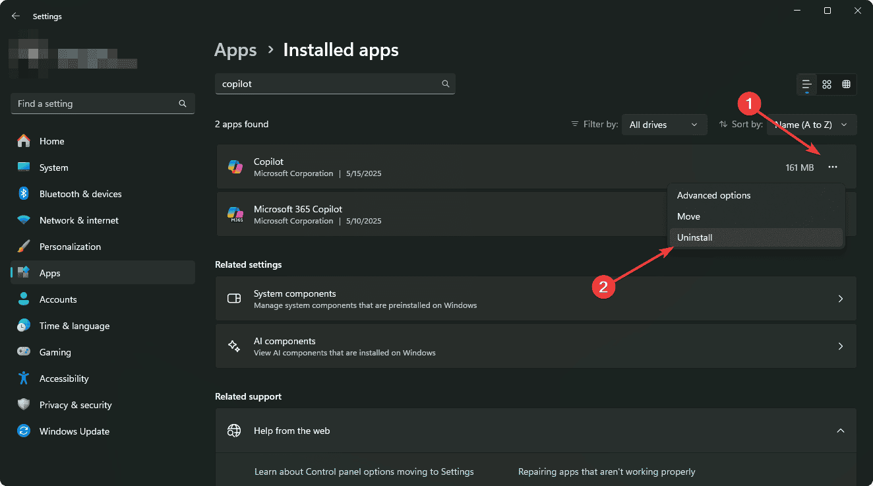
Task: Open the three-dot menu for Copilot
Action: 833,167
